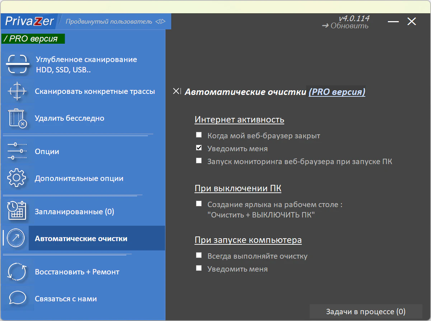Select 'Удалить бесследно' menu item
The height and width of the screenshot is (321, 431).
[70, 118]
